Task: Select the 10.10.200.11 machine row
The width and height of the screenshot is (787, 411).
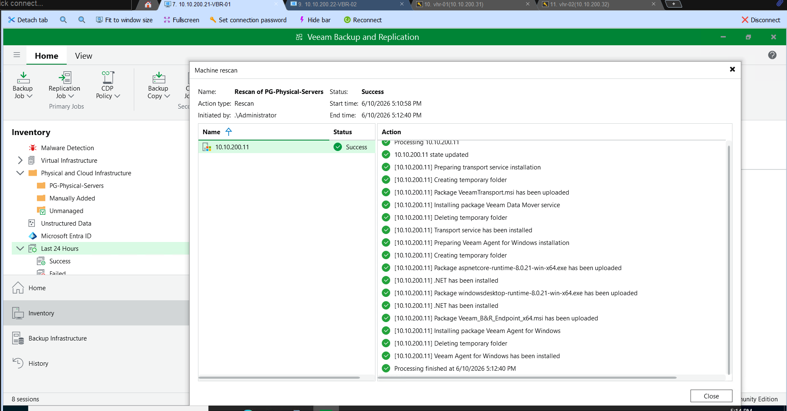Action: 287,147
